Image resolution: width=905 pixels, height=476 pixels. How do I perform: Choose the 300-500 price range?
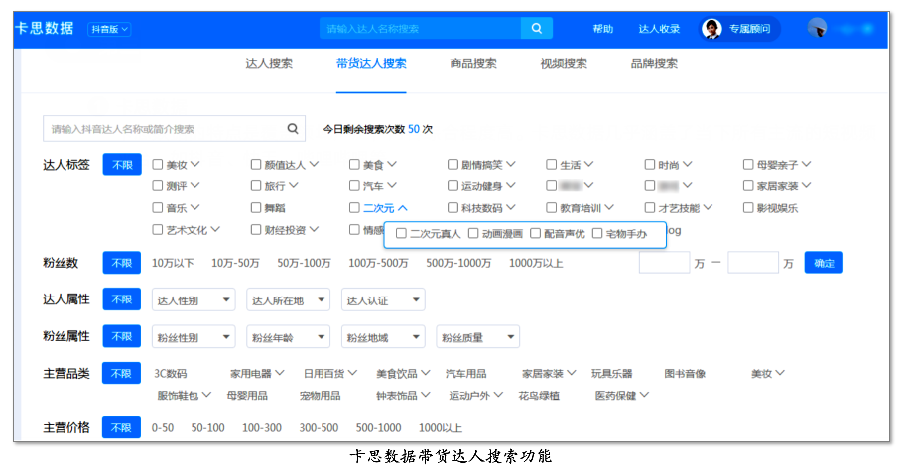(319, 427)
